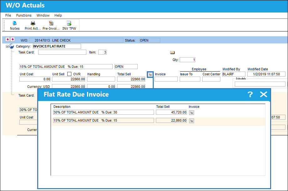Screen dimensions: 288x191
Task: Open the Window menu
Action: point(43,15)
